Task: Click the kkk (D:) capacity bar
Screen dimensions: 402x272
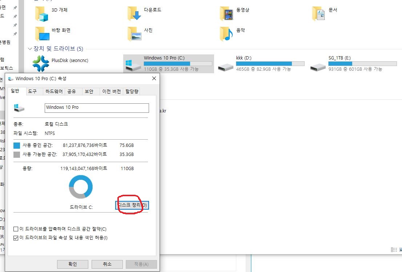Action: pos(270,64)
